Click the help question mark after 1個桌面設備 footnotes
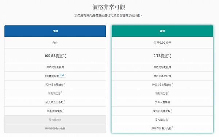The width and height of the screenshot is (219, 137). 65,75
